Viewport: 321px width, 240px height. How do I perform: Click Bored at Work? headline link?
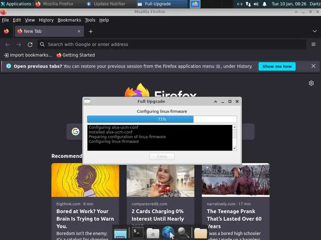pyautogui.click(x=85, y=219)
